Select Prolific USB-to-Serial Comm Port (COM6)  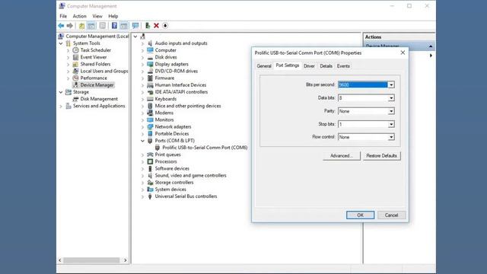tap(205, 148)
